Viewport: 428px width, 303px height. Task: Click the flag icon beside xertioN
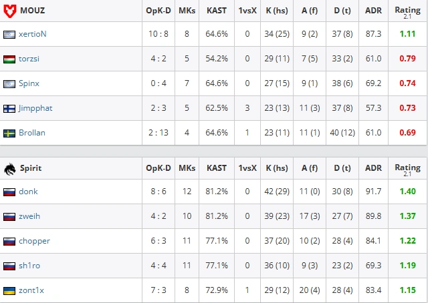pos(9,35)
